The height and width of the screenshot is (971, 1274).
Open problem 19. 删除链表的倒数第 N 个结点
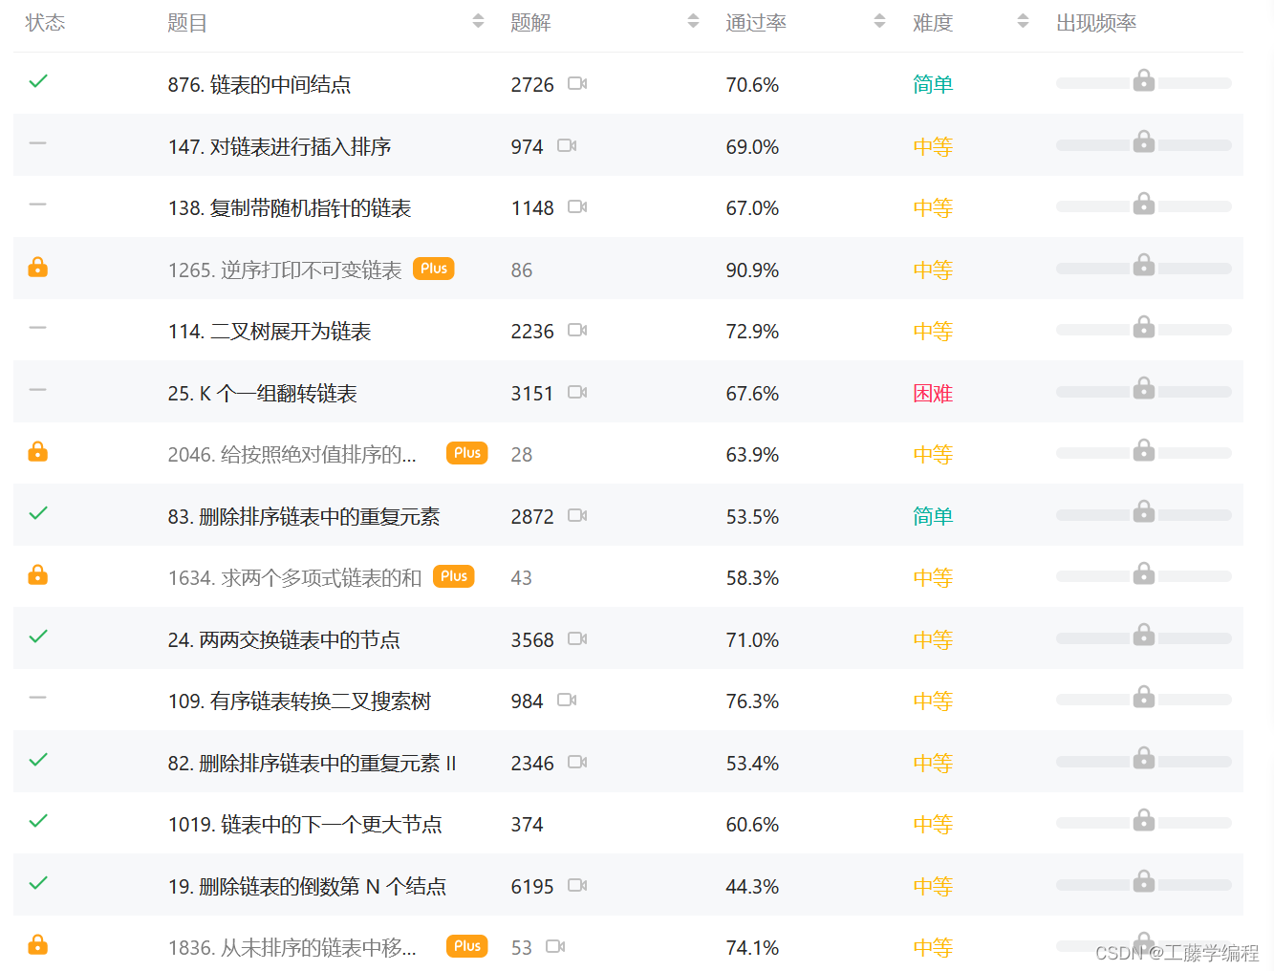click(x=307, y=887)
